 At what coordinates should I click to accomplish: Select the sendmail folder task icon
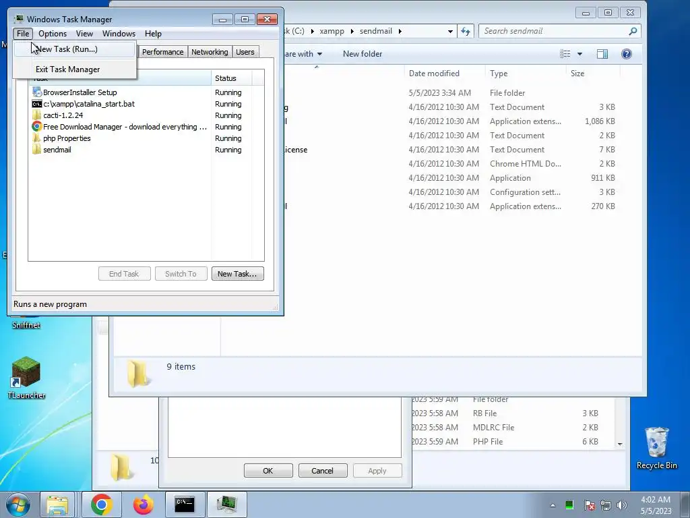coord(37,150)
